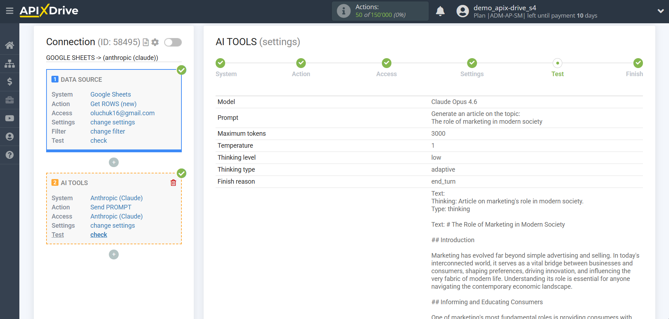This screenshot has height=319, width=669.
Task: Click the APIXDrive logo
Action: click(49, 11)
